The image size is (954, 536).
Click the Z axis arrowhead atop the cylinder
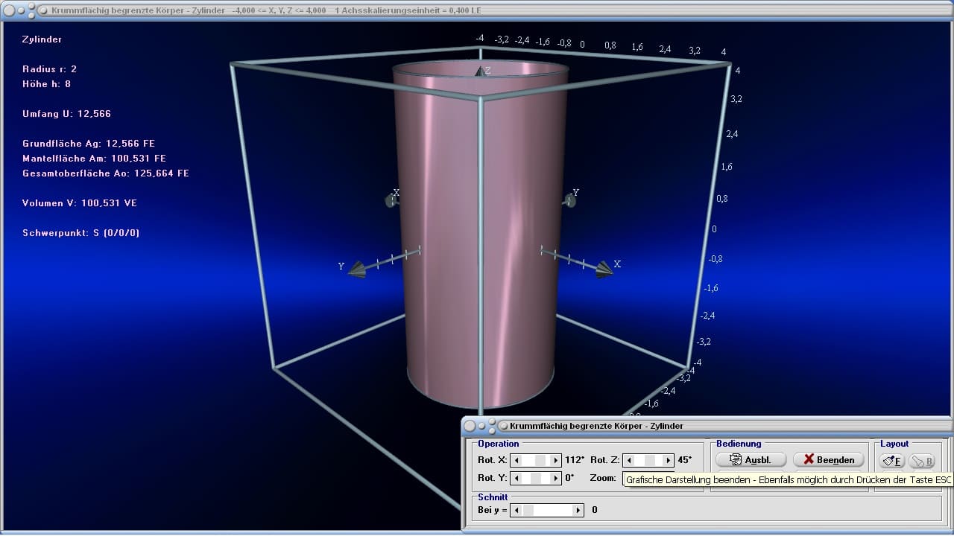click(x=481, y=71)
